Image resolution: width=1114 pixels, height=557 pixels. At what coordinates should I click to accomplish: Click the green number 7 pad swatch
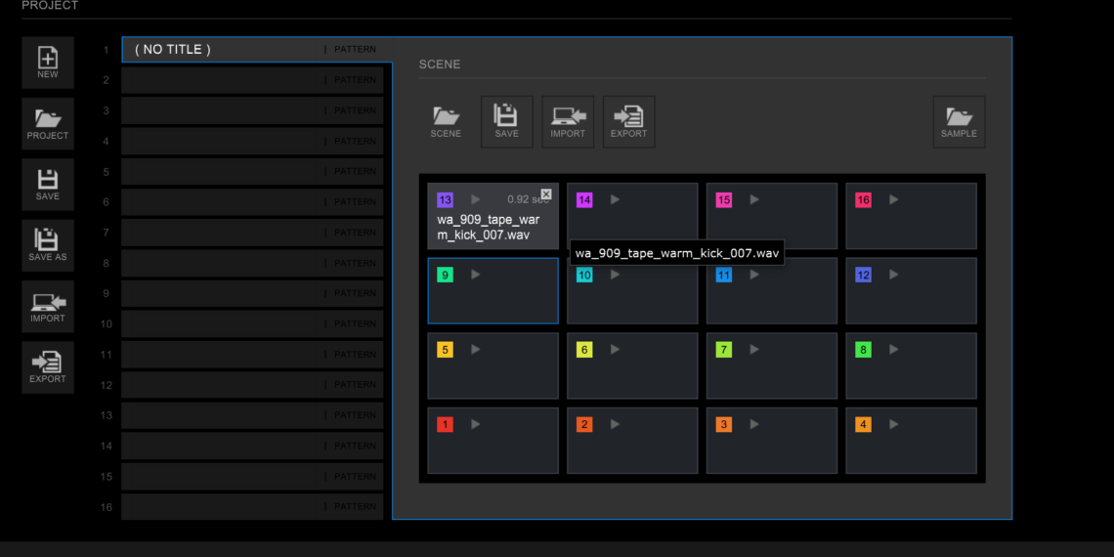pyautogui.click(x=724, y=350)
